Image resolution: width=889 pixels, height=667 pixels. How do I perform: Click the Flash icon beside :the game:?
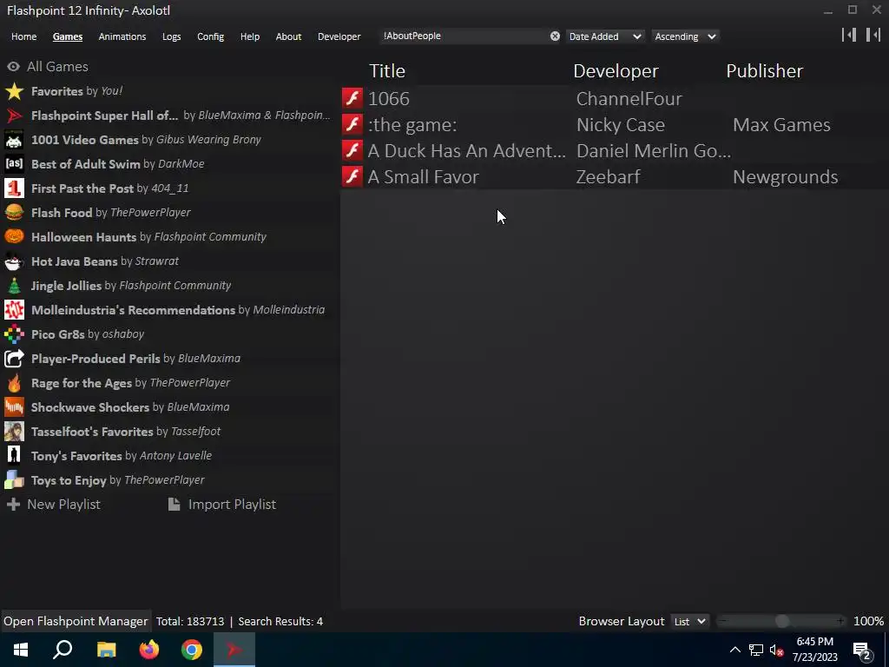tap(352, 124)
